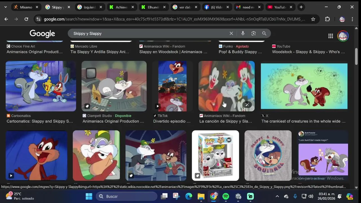This screenshot has width=361, height=203.
Task: Open the gray Slappy & Skippy t-shirt image
Action: point(268,155)
